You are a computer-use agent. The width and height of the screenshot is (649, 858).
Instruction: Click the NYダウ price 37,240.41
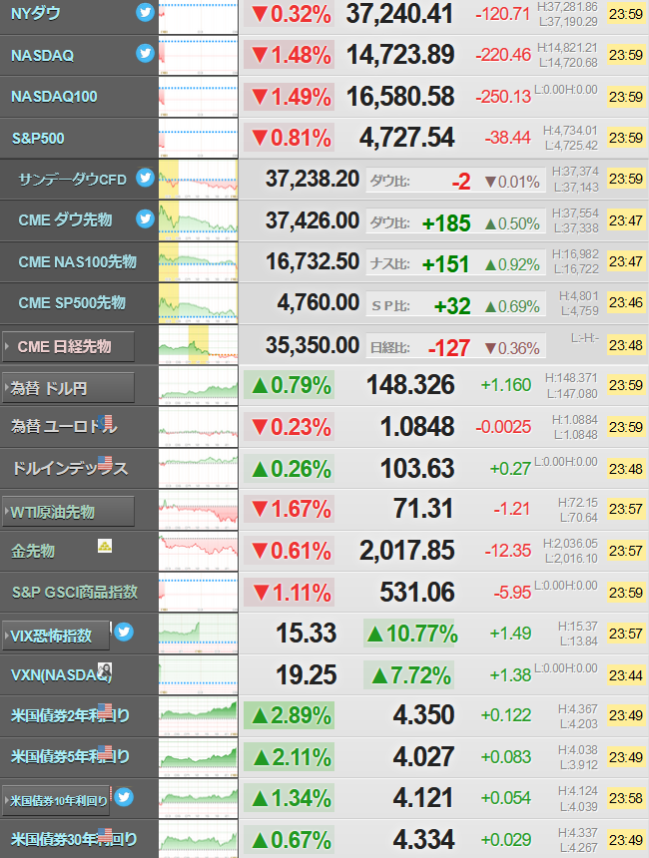tap(399, 14)
